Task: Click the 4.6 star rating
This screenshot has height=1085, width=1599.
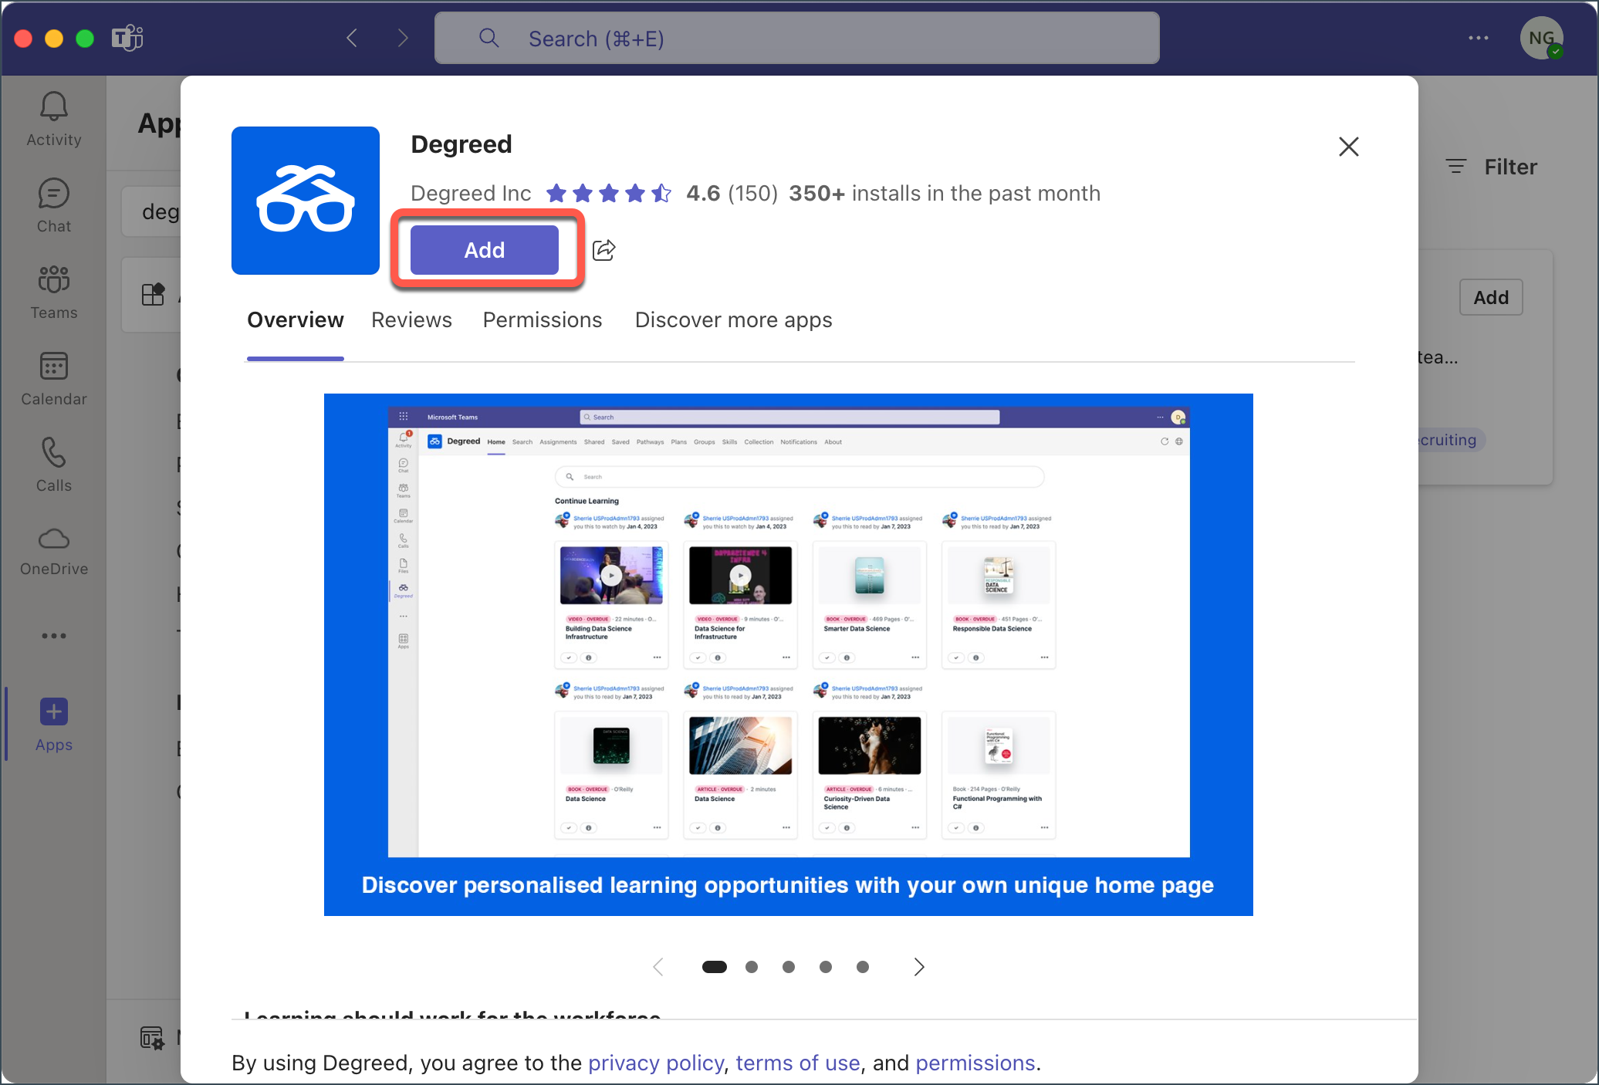Action: (609, 193)
